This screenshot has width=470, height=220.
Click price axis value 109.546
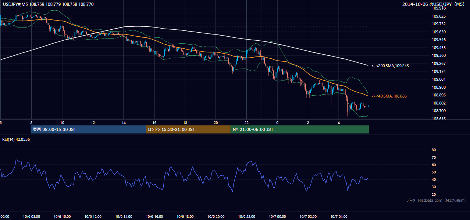coord(438,40)
